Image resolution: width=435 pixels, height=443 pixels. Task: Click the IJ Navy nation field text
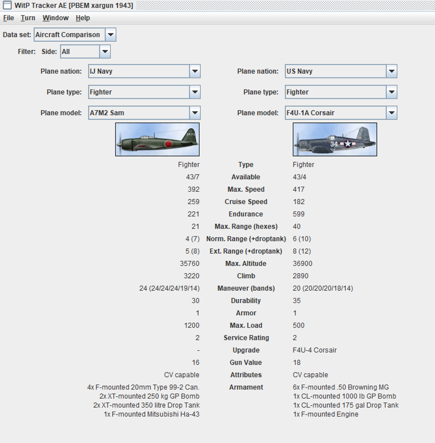tap(101, 71)
